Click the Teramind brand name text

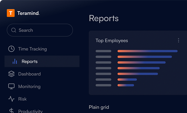coord(28,13)
